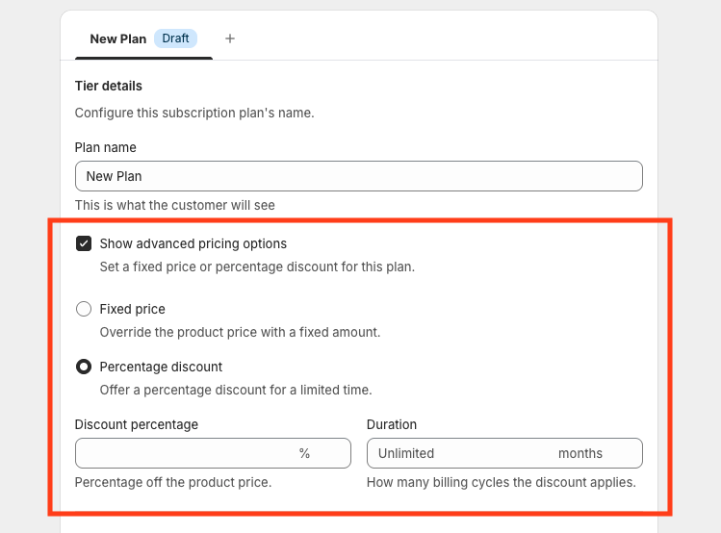
Task: Select the Percentage discount radio button
Action: pyautogui.click(x=84, y=367)
